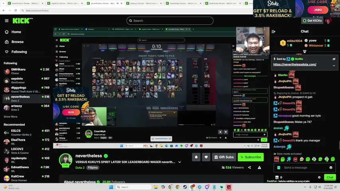340x191 pixels.
Task: Open user profile avatar menu
Action: click(328, 21)
